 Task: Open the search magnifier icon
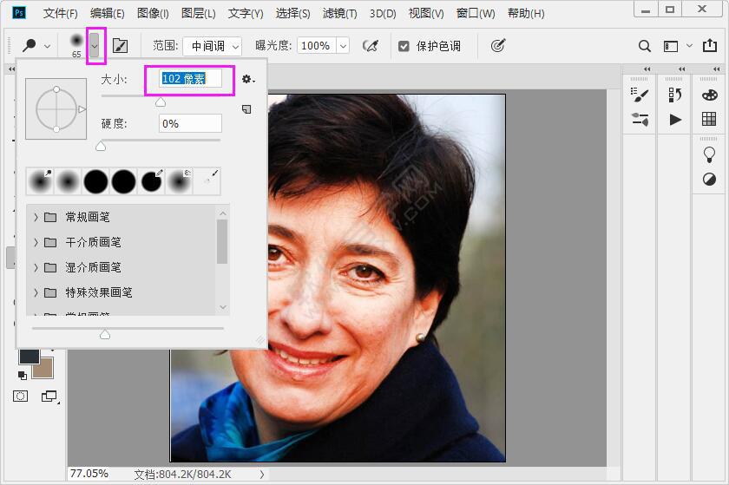click(644, 46)
